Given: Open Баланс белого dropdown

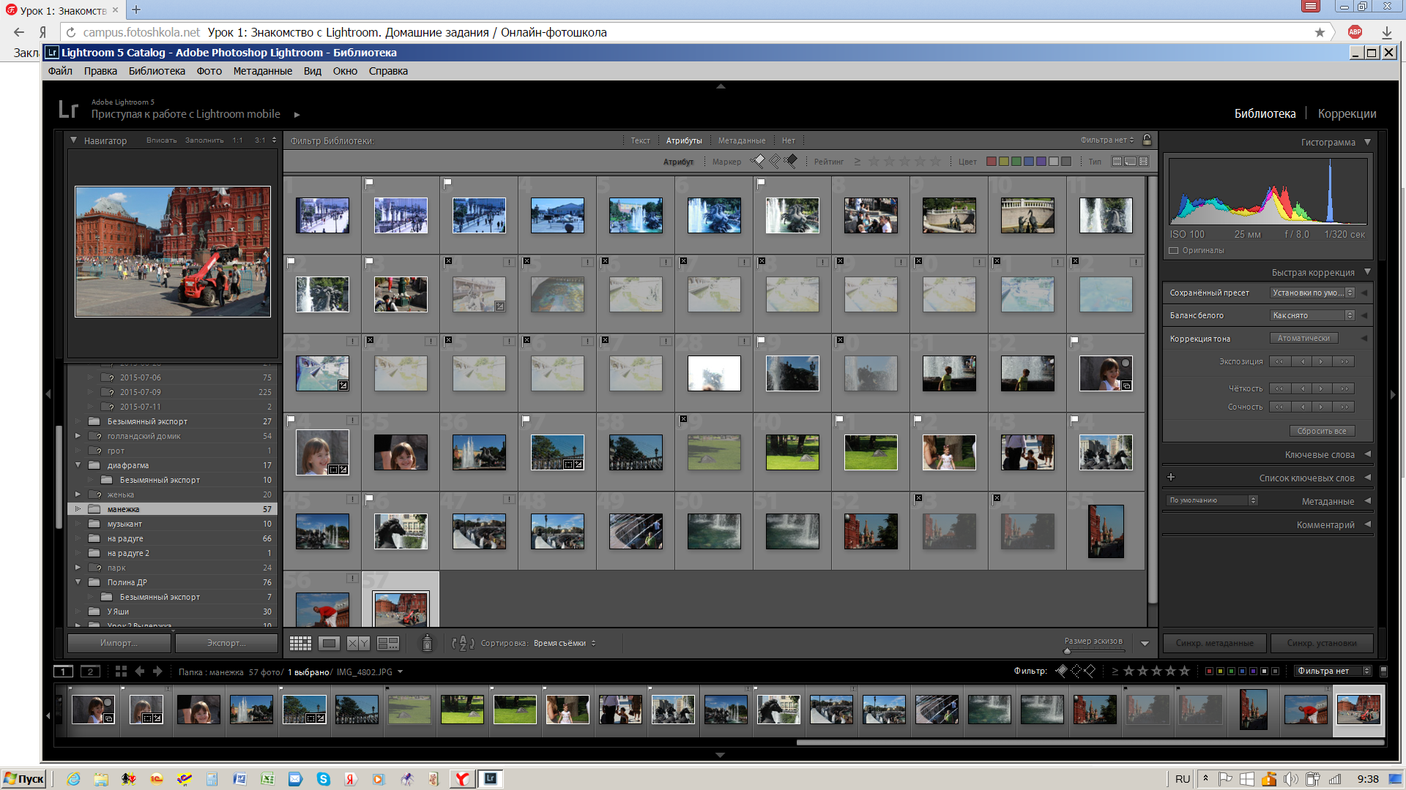Looking at the screenshot, I should [x=1312, y=315].
